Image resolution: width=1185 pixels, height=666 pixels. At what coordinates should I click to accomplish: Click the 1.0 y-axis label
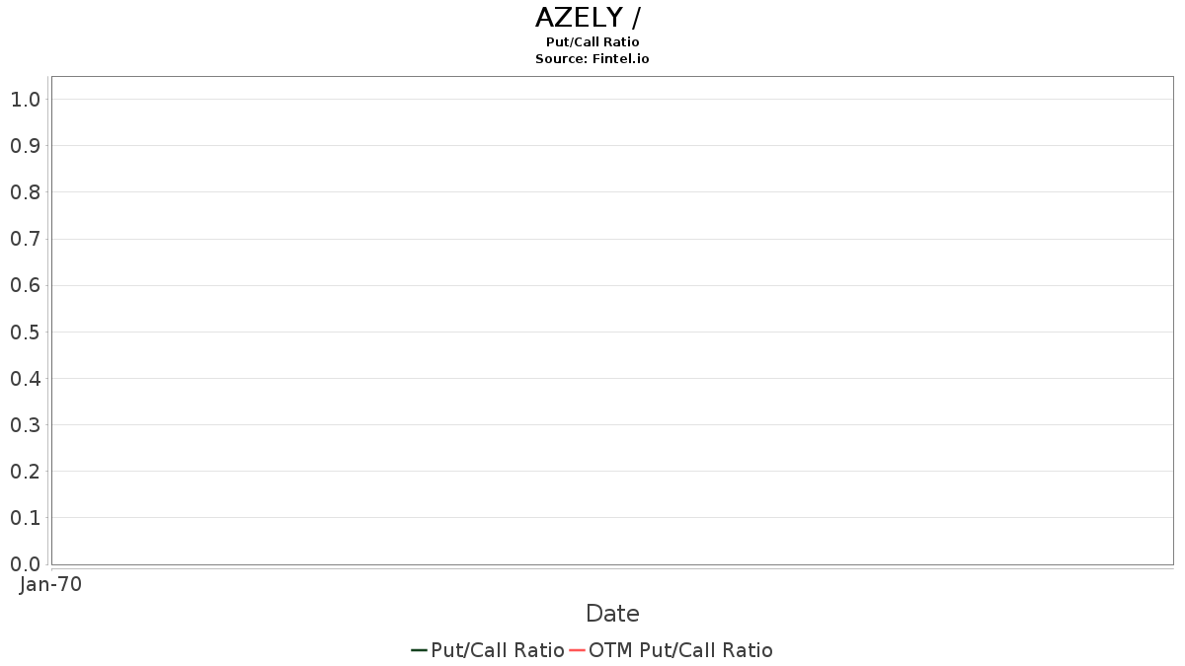pyautogui.click(x=25, y=100)
